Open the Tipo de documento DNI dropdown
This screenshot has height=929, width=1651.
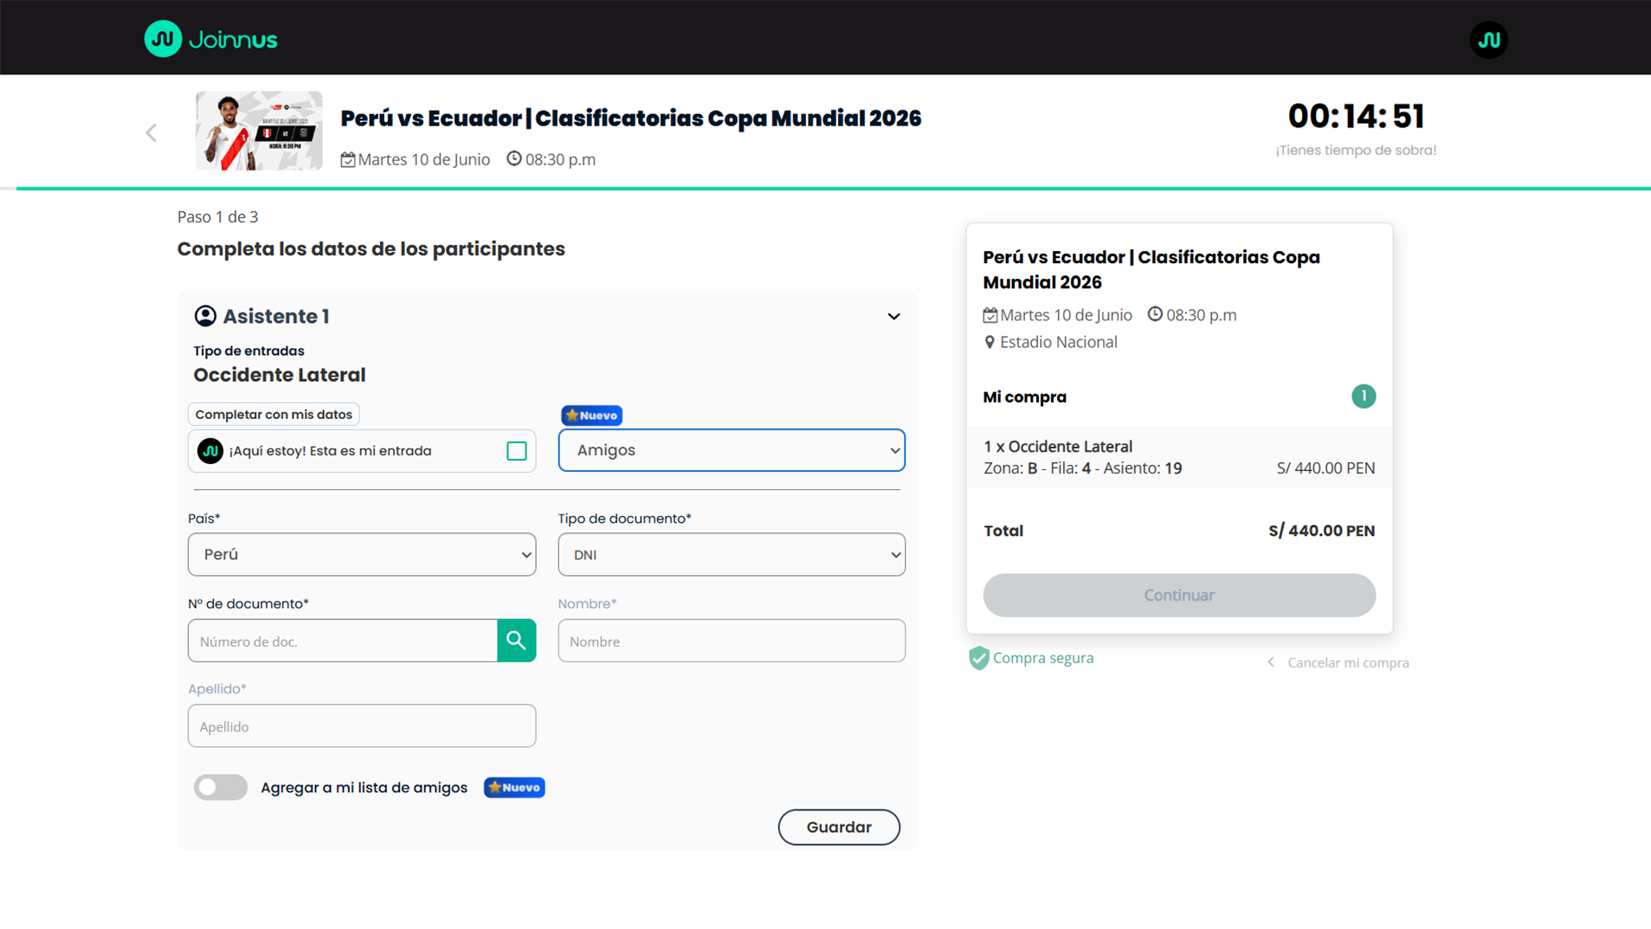click(x=732, y=554)
